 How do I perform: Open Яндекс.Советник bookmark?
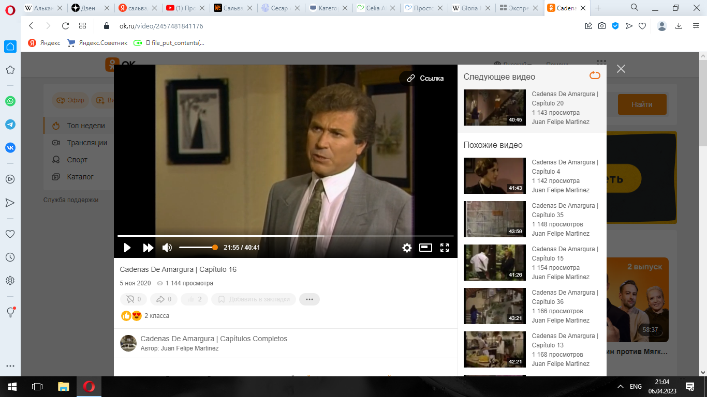point(97,43)
